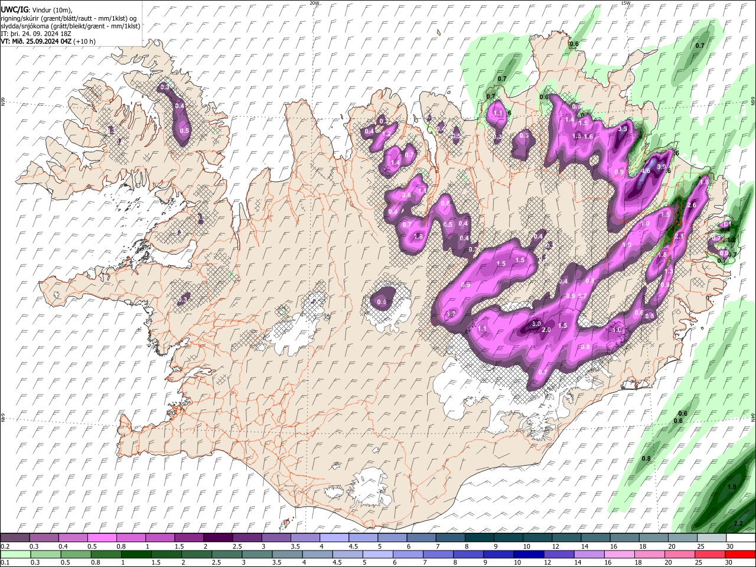Pick the pale green 0.1–0.3 swatch in the lower legend row
The width and height of the screenshot is (756, 567).
click(15, 555)
